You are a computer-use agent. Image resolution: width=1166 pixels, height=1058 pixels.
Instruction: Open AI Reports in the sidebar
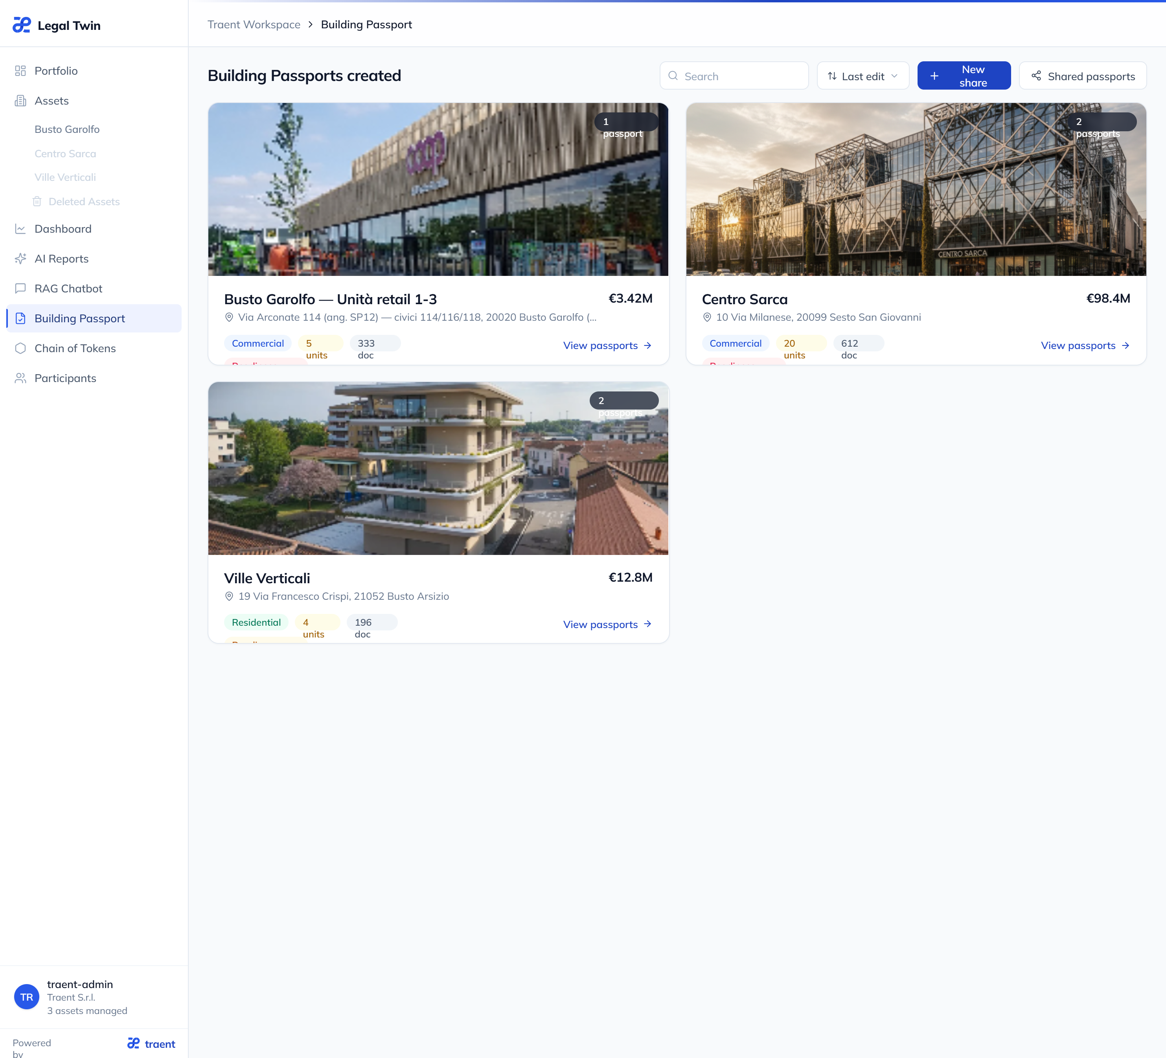point(94,259)
